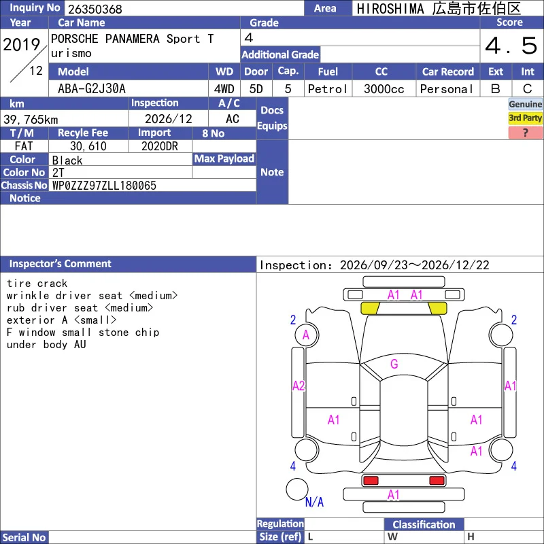Click the H size field

[x=504, y=537]
